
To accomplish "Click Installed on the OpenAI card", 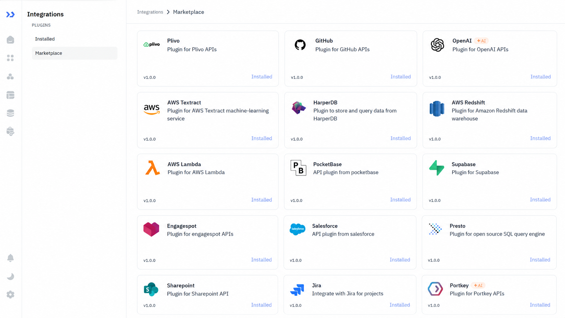I will pyautogui.click(x=540, y=77).
